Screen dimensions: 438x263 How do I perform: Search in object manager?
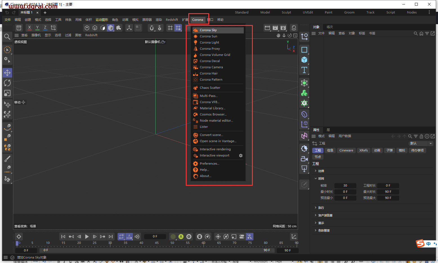coord(415,33)
